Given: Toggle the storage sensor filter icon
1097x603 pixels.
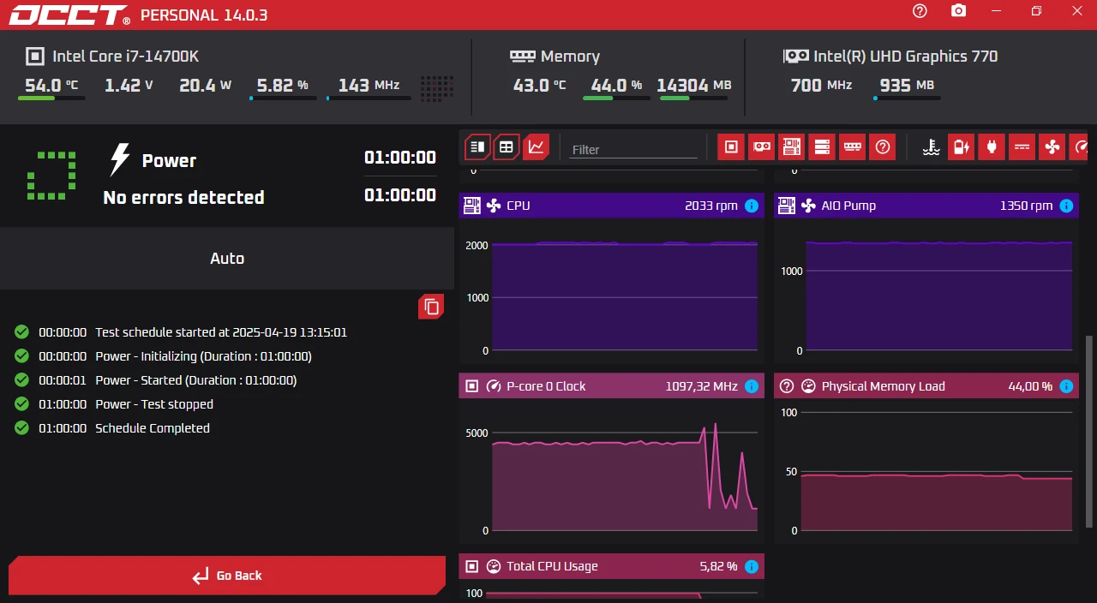Looking at the screenshot, I should point(822,147).
